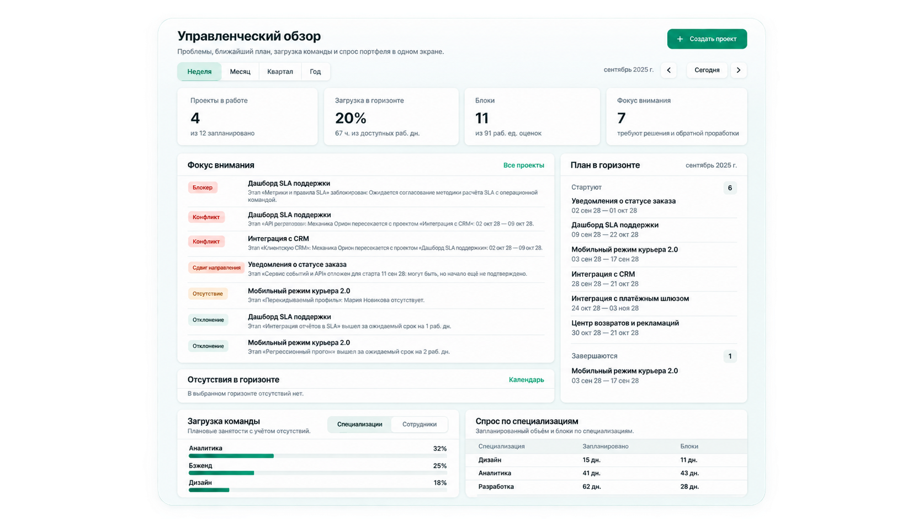The height and width of the screenshot is (519, 923).
Task: Select 'Специализации' view in team load
Action: point(359,424)
